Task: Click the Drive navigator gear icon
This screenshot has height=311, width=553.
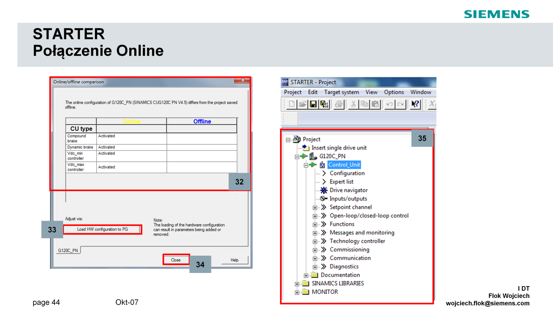Action: [324, 190]
